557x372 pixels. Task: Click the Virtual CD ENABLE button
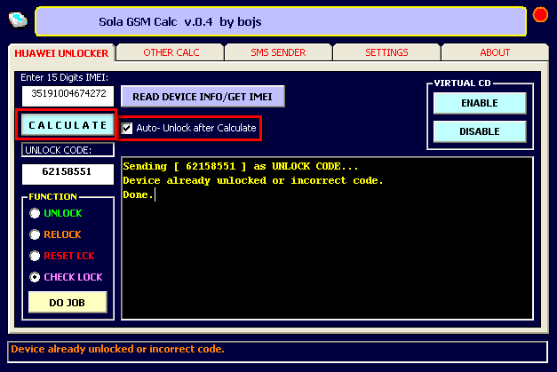tap(480, 103)
